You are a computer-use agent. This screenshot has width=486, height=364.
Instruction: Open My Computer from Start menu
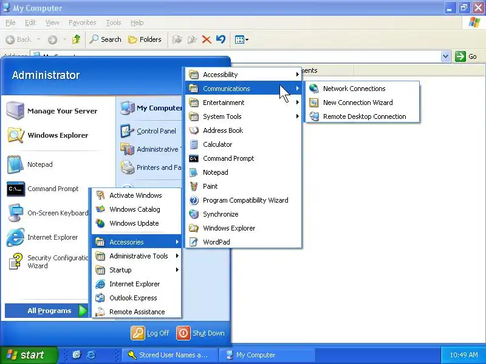click(x=151, y=108)
